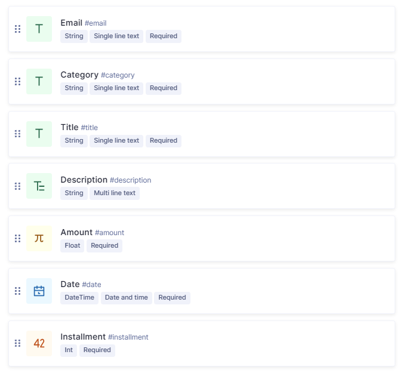This screenshot has height=376, width=403.
Task: Click the Int tag on Installment
Action: [x=69, y=350]
